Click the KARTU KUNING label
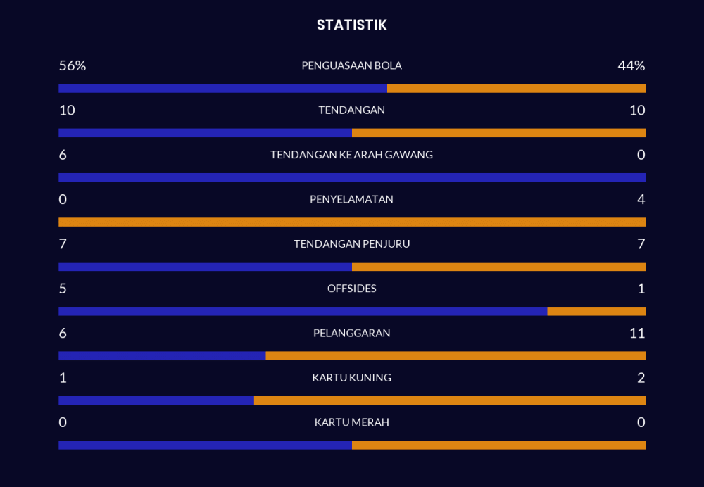The height and width of the screenshot is (487, 704). (351, 378)
